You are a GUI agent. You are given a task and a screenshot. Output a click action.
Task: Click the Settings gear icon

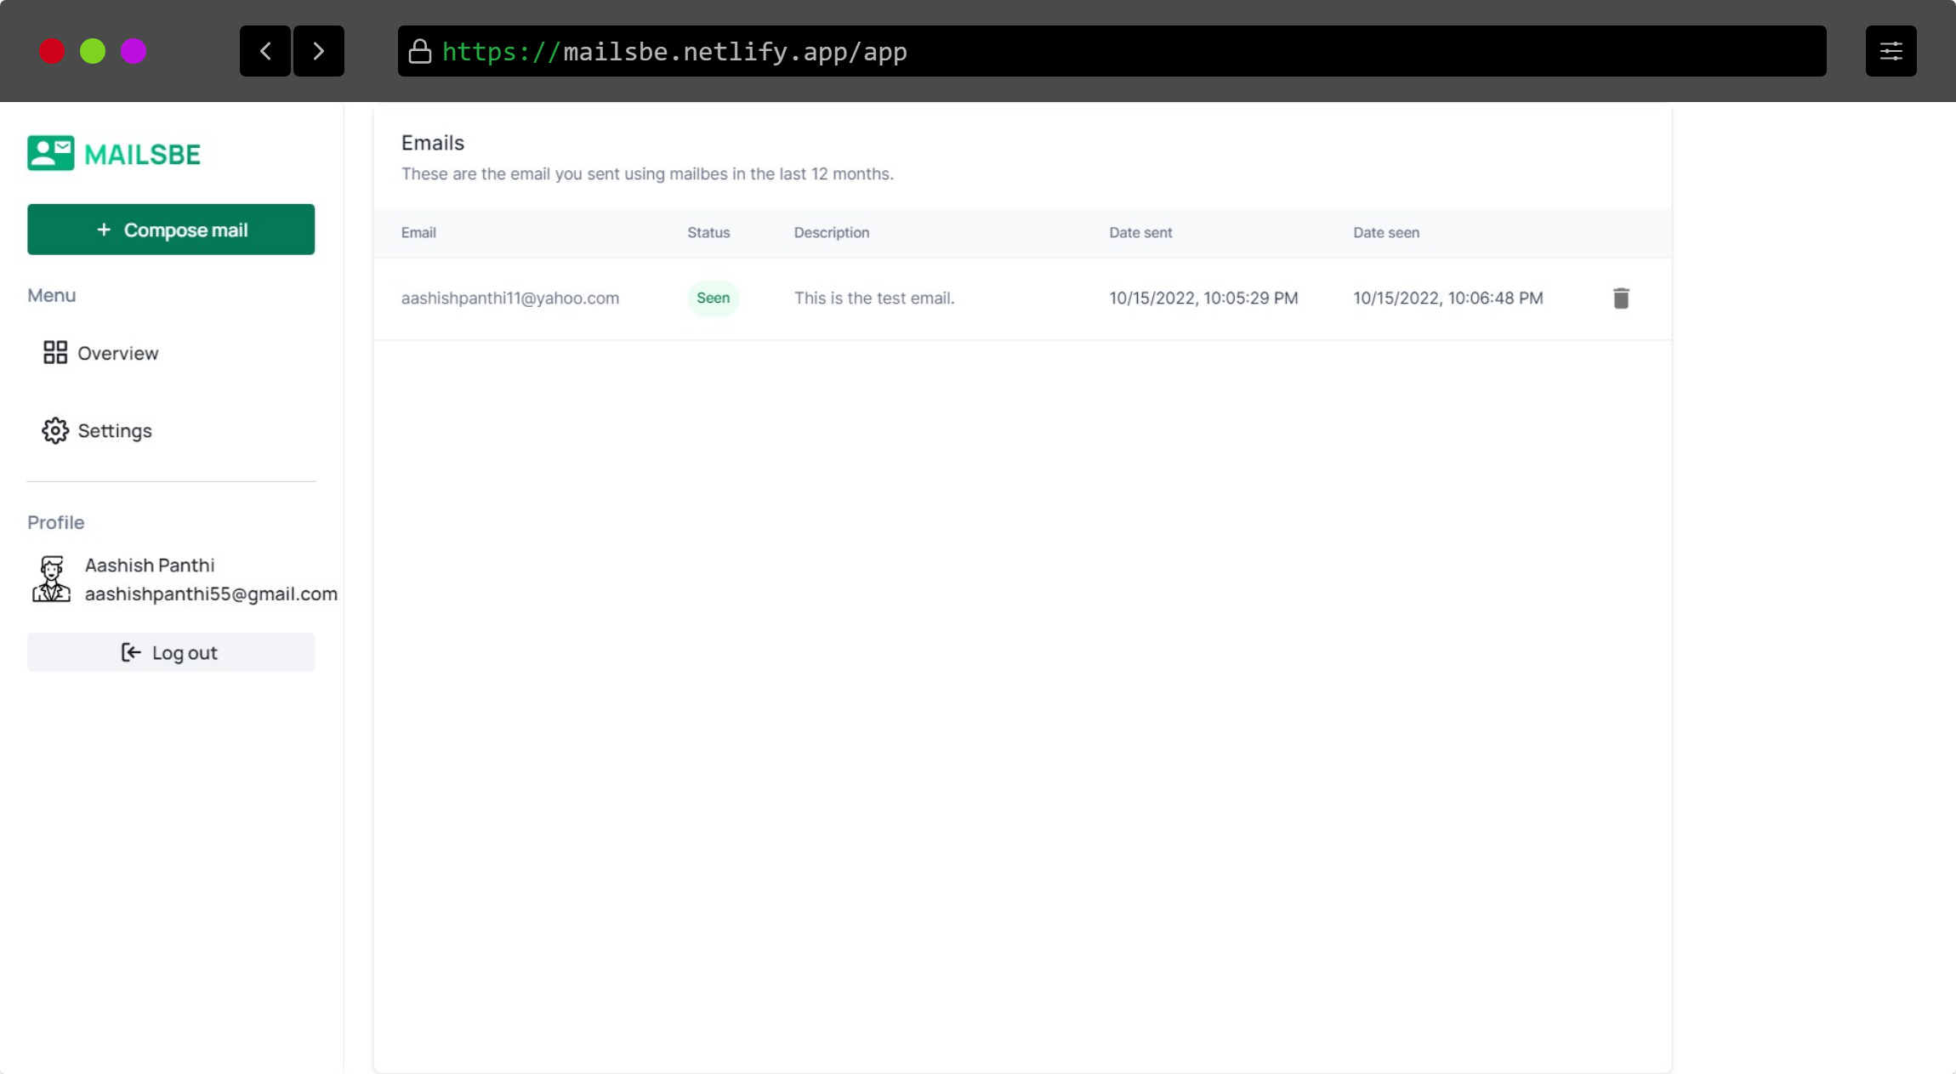(x=55, y=431)
